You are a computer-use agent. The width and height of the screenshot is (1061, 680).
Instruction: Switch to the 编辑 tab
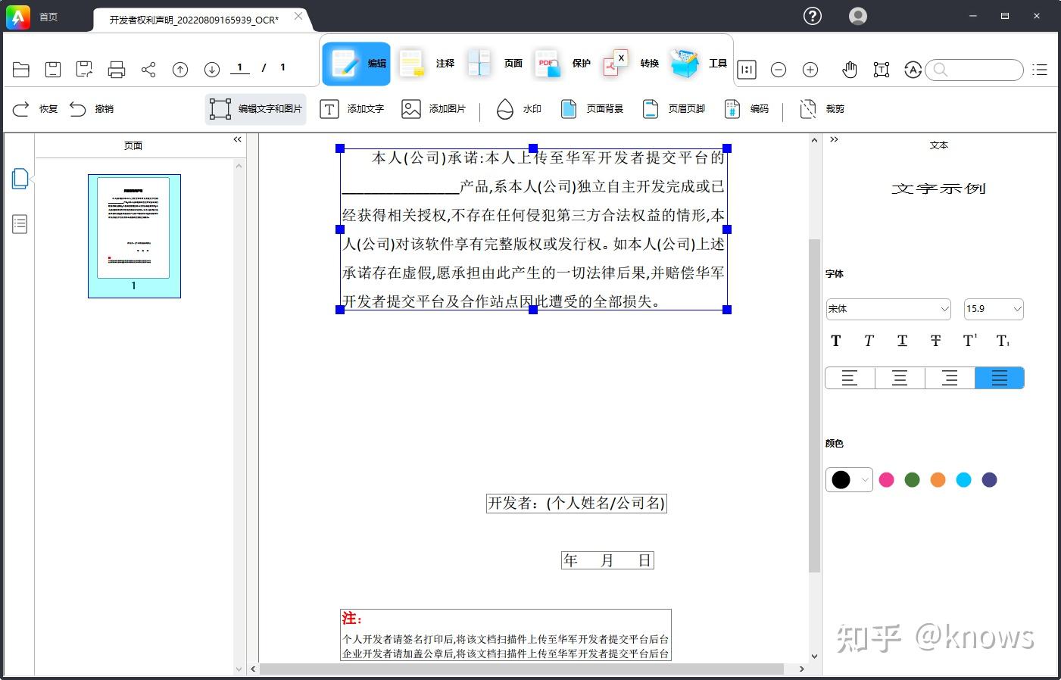tap(357, 64)
